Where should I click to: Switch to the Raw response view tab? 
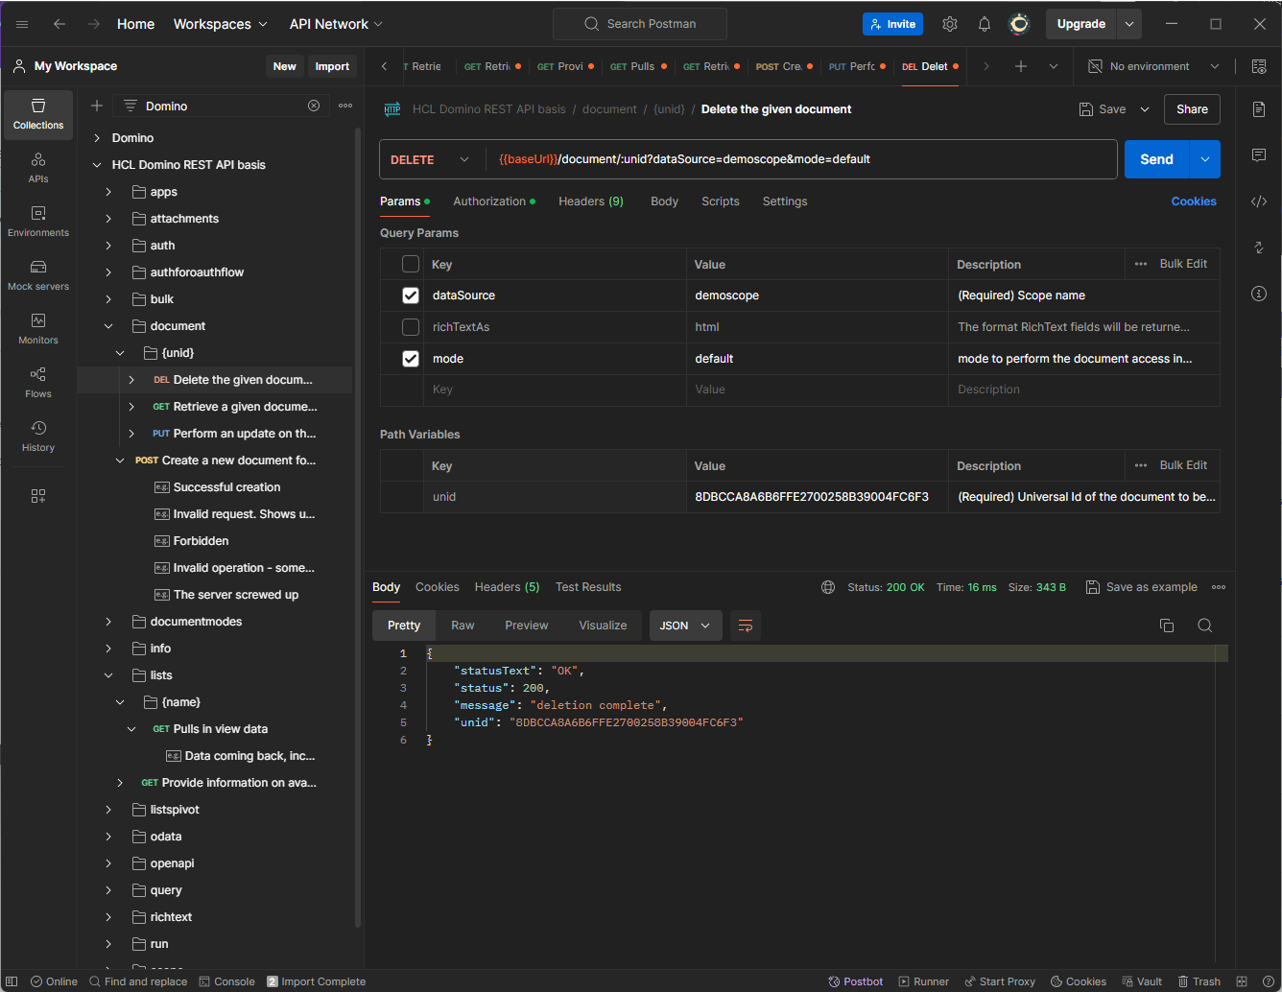463,626
